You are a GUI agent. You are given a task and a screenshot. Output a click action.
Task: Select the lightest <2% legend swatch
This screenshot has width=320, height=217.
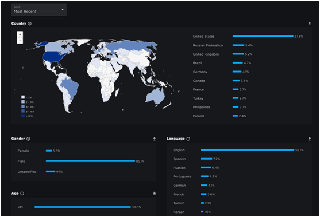point(23,97)
